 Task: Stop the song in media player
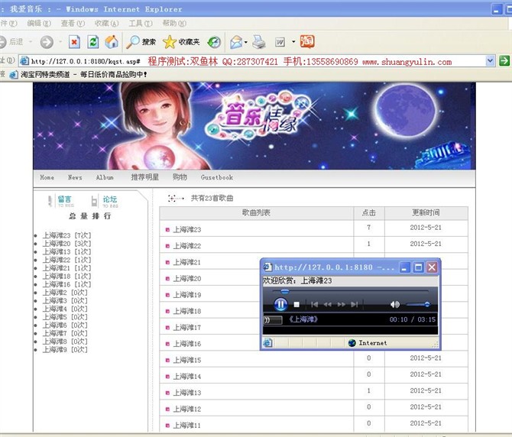[297, 305]
